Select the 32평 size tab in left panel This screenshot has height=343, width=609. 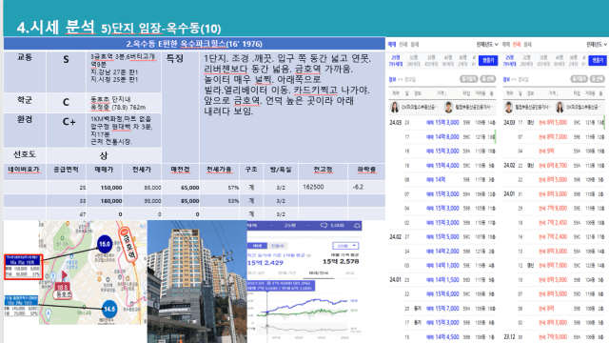tap(414, 61)
